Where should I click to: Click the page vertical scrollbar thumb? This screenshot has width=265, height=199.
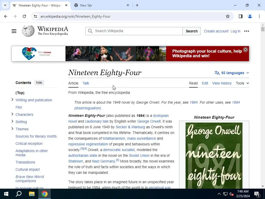(262, 29)
